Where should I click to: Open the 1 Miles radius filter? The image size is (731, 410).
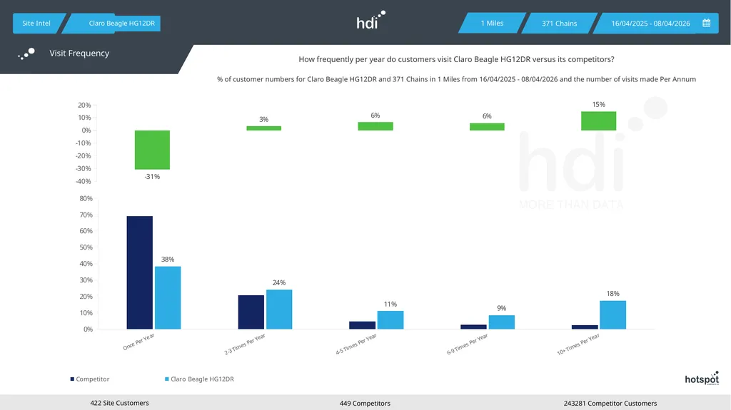(x=493, y=24)
